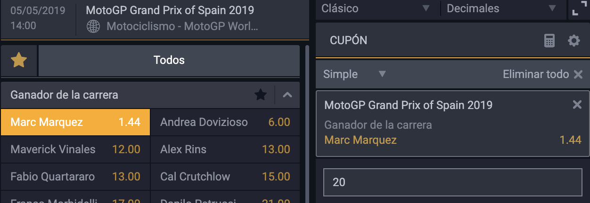Click the Eliminar todo X icon
The width and height of the screenshot is (590, 203).
tap(578, 74)
